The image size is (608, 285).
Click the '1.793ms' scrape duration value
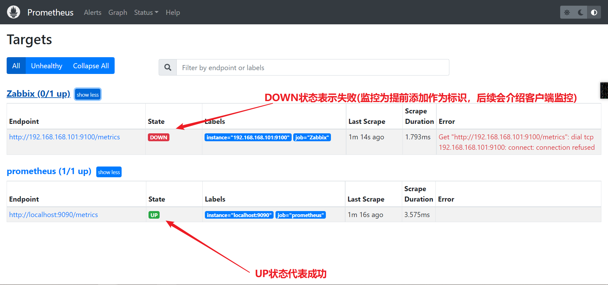[x=418, y=137]
